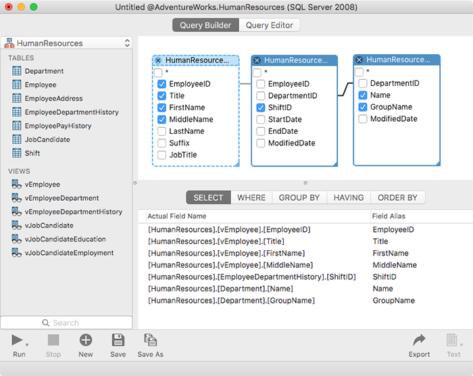This screenshot has width=473, height=376.
Task: Open the Text dropdown arrow
Action: [462, 345]
